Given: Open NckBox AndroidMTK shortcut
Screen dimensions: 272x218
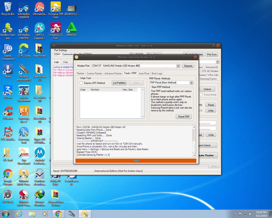Looking at the screenshot, I should (x=24, y=73).
